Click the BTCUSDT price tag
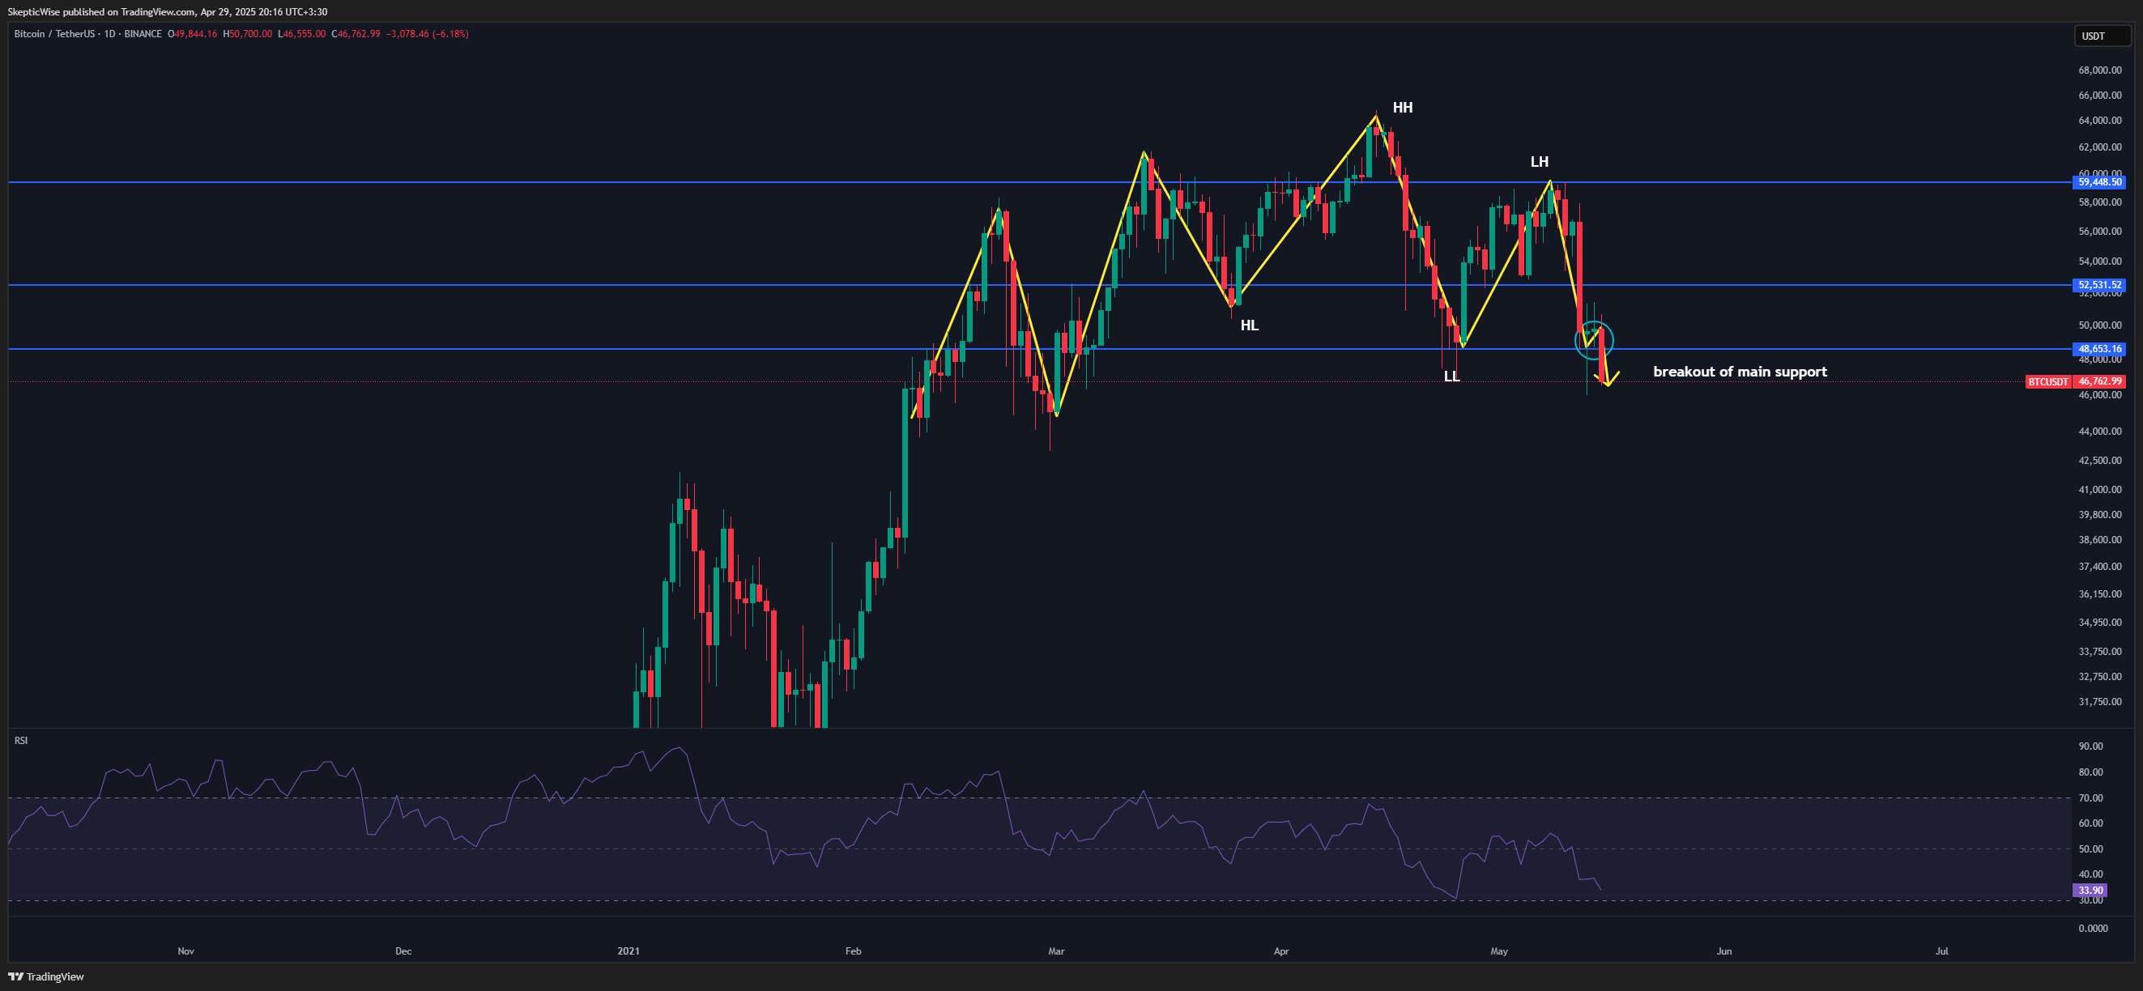2143x991 pixels. 2047,381
